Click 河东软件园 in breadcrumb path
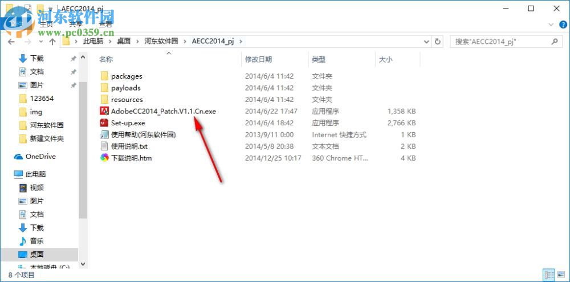The height and width of the screenshot is (282, 570). [161, 42]
